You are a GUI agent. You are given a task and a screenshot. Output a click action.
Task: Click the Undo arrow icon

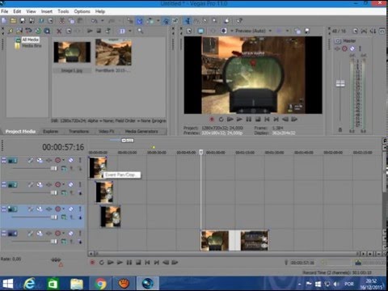(x=94, y=21)
